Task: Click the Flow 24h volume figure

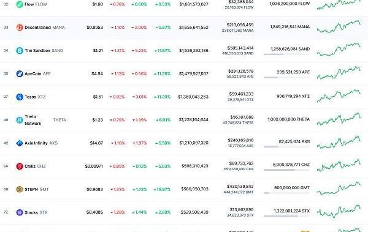Action: coord(241,2)
